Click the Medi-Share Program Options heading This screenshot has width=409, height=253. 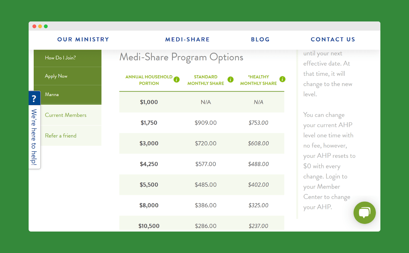tap(181, 57)
